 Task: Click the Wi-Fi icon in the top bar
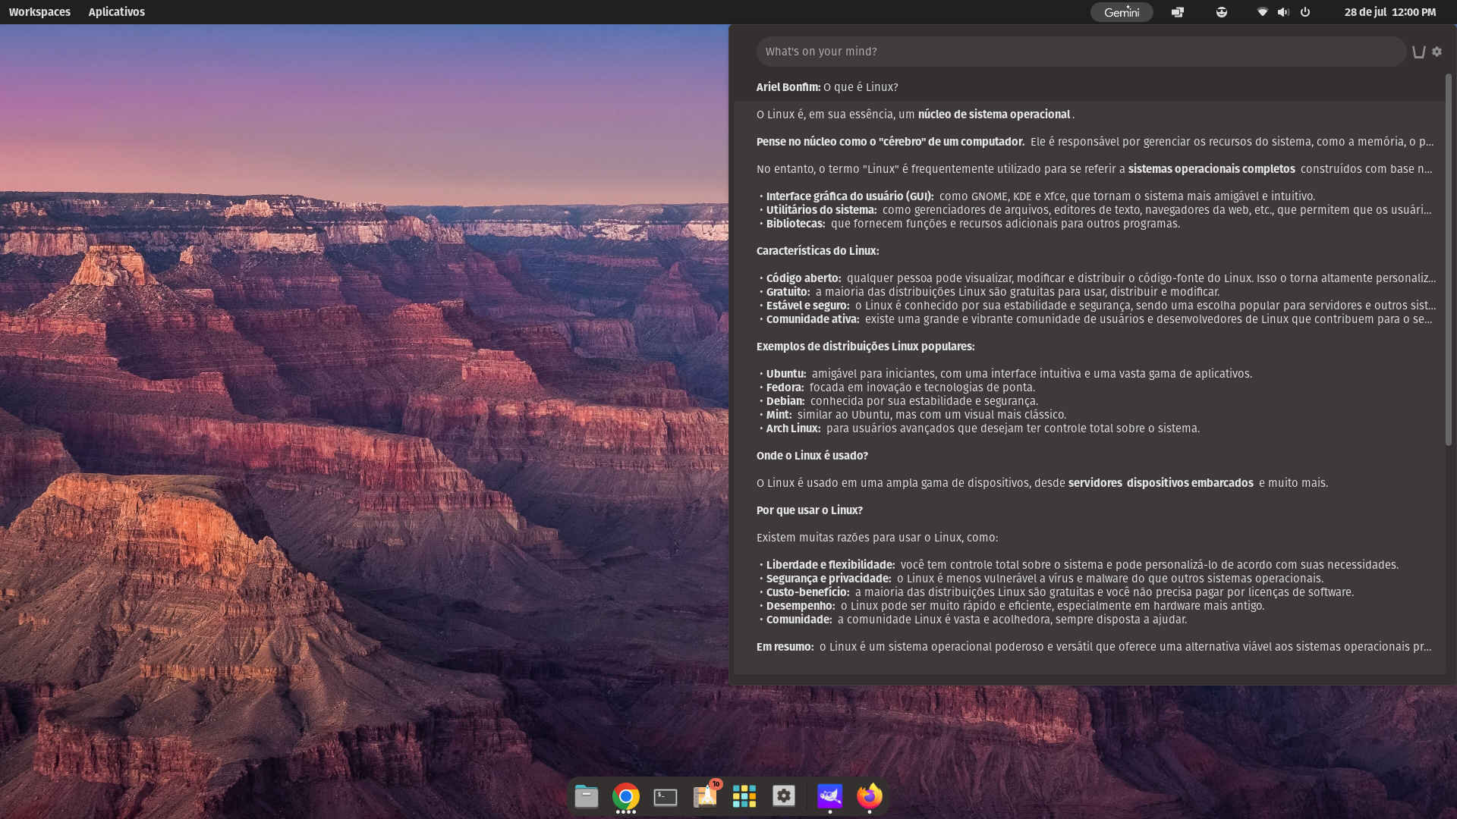pos(1263,11)
